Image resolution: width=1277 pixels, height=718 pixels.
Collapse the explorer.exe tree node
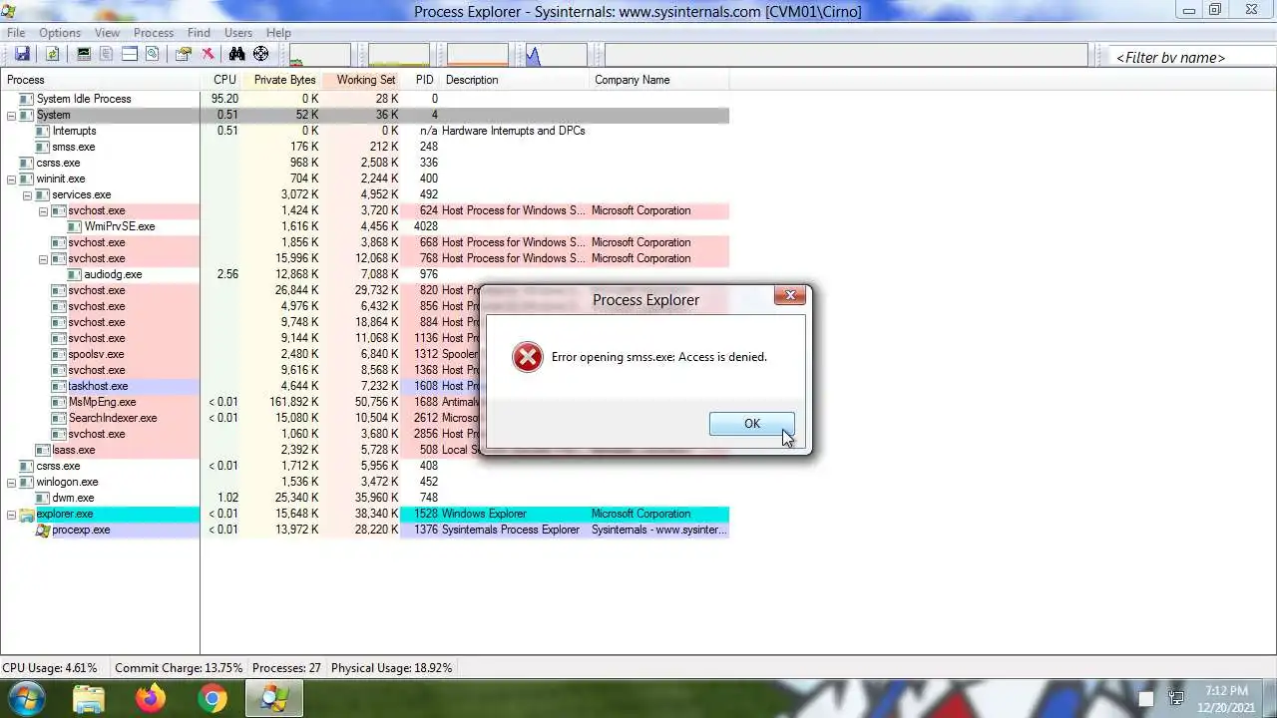pyautogui.click(x=11, y=515)
